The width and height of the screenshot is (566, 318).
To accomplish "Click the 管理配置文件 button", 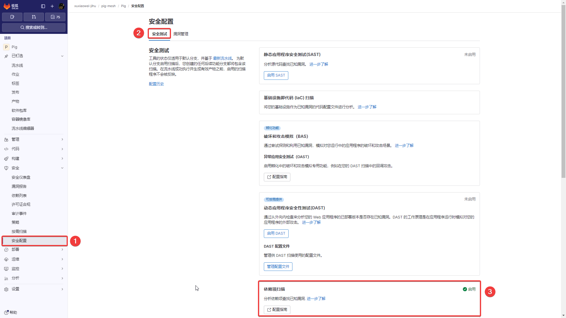I will pyautogui.click(x=278, y=266).
